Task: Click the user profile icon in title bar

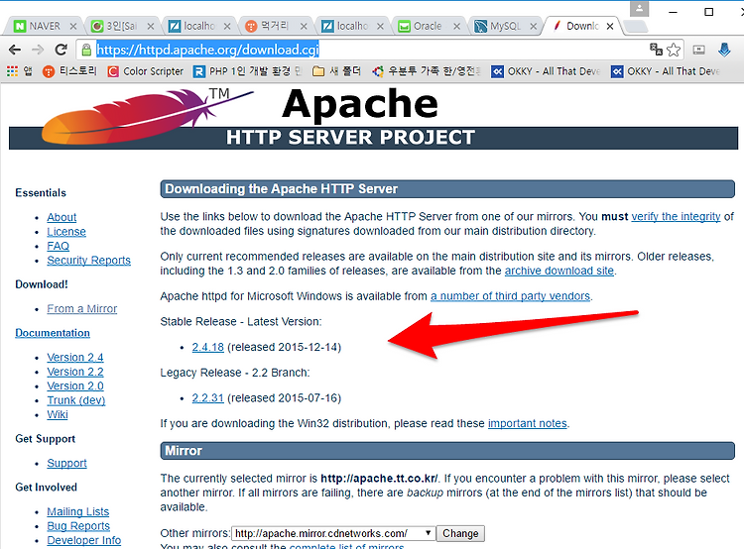Action: click(x=639, y=9)
